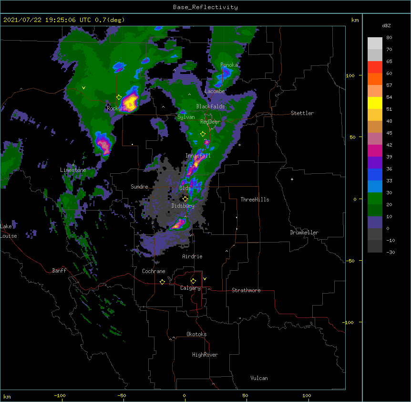Click the Sundre city label

coord(139,187)
